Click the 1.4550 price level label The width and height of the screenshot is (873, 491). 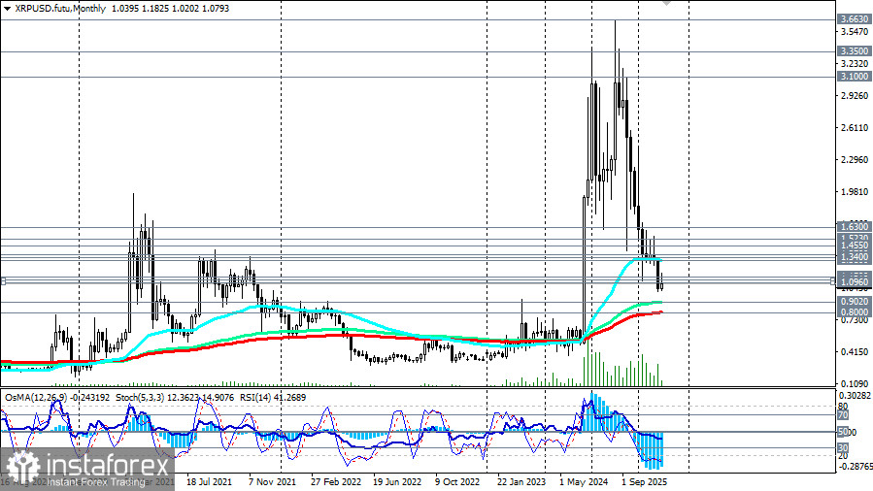pyautogui.click(x=855, y=245)
